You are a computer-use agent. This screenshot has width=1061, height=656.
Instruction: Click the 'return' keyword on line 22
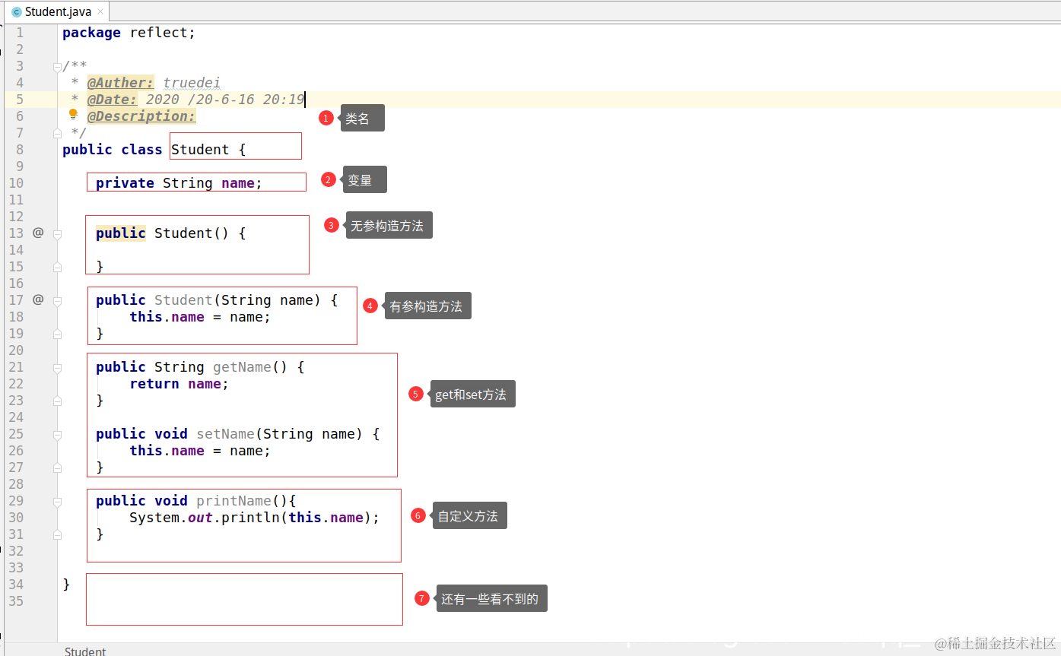pos(154,384)
